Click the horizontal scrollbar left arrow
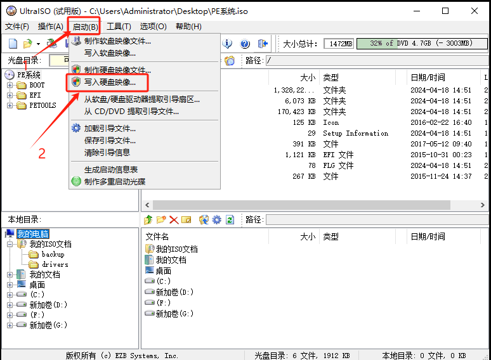The image size is (491, 360). click(x=147, y=205)
